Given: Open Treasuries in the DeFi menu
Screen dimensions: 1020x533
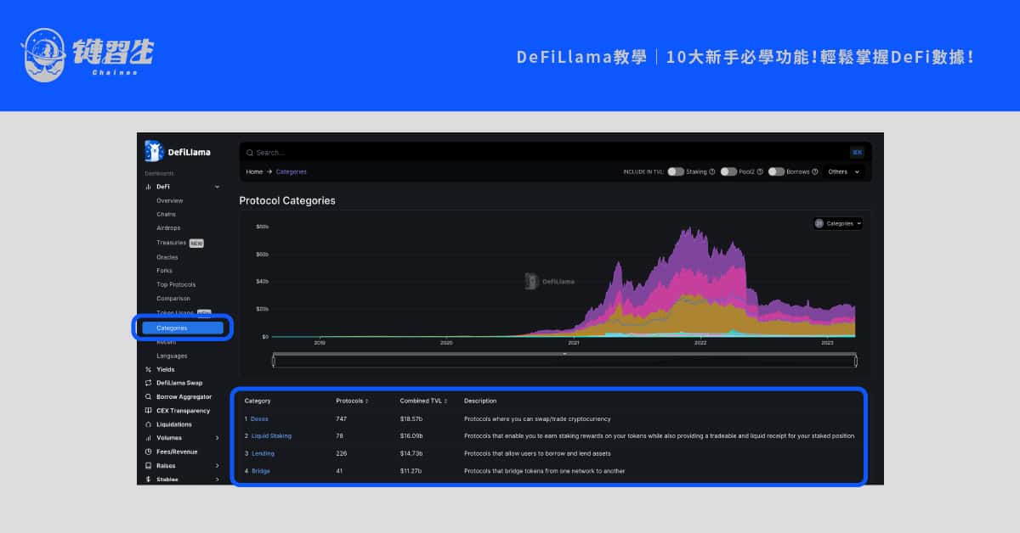Looking at the screenshot, I should (x=171, y=243).
